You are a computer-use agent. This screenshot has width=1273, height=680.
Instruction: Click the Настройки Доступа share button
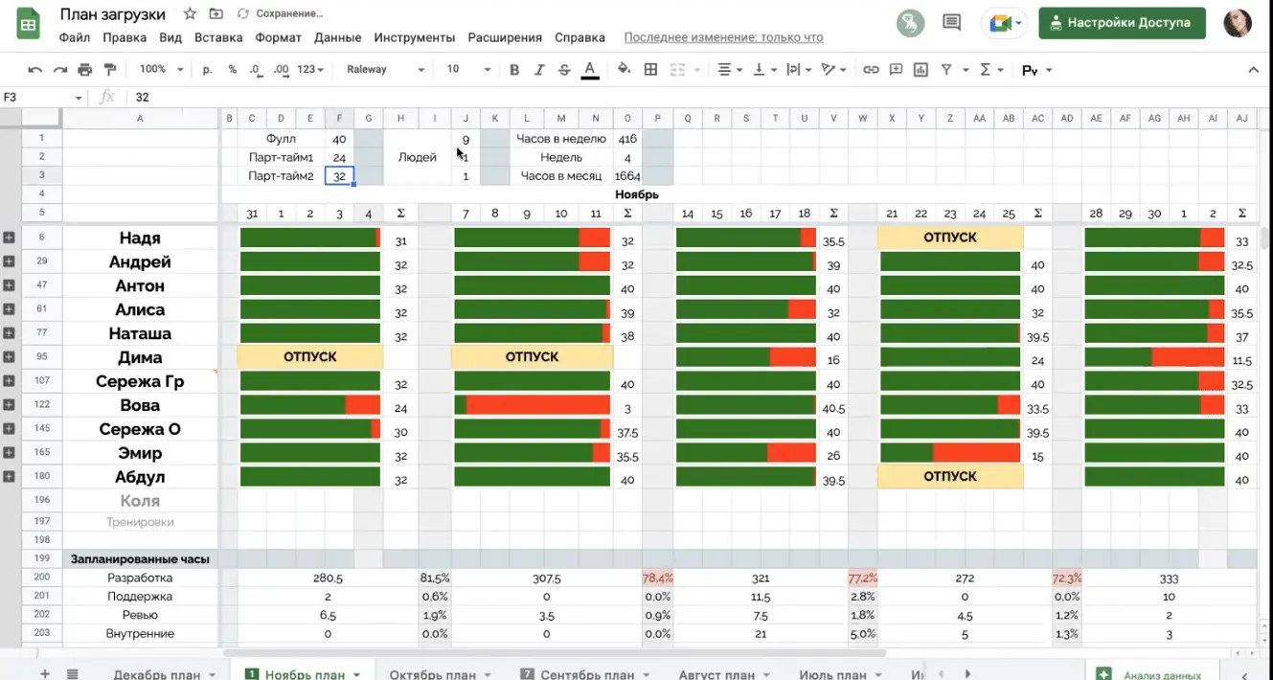[1122, 23]
